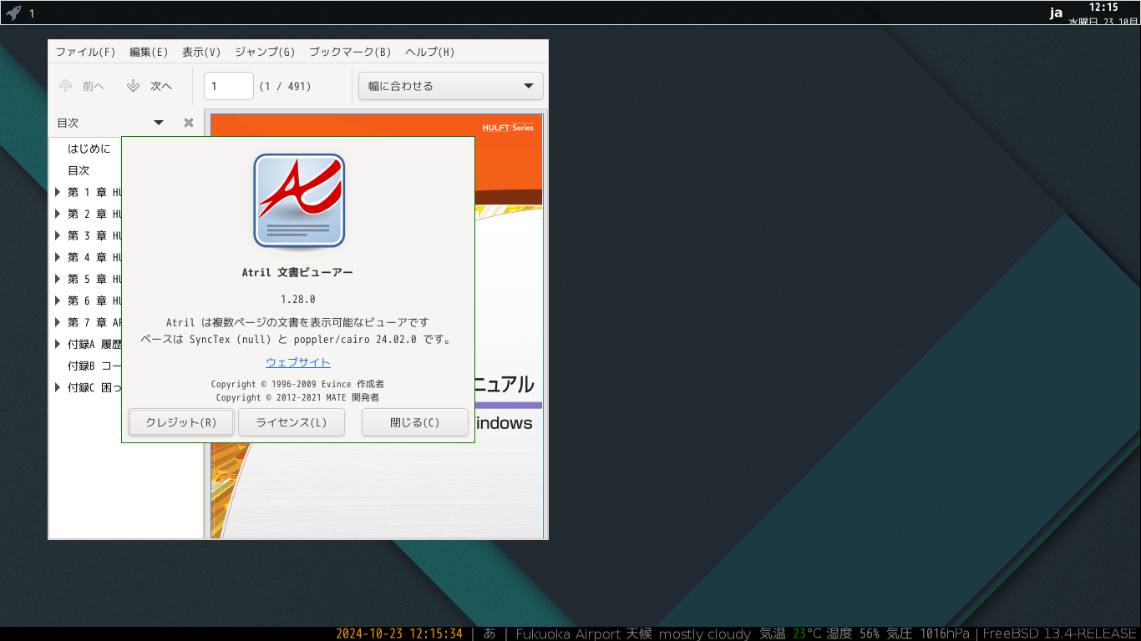Expand 第 7 章 in the outline tree
This screenshot has height=641, width=1141.
pos(58,322)
